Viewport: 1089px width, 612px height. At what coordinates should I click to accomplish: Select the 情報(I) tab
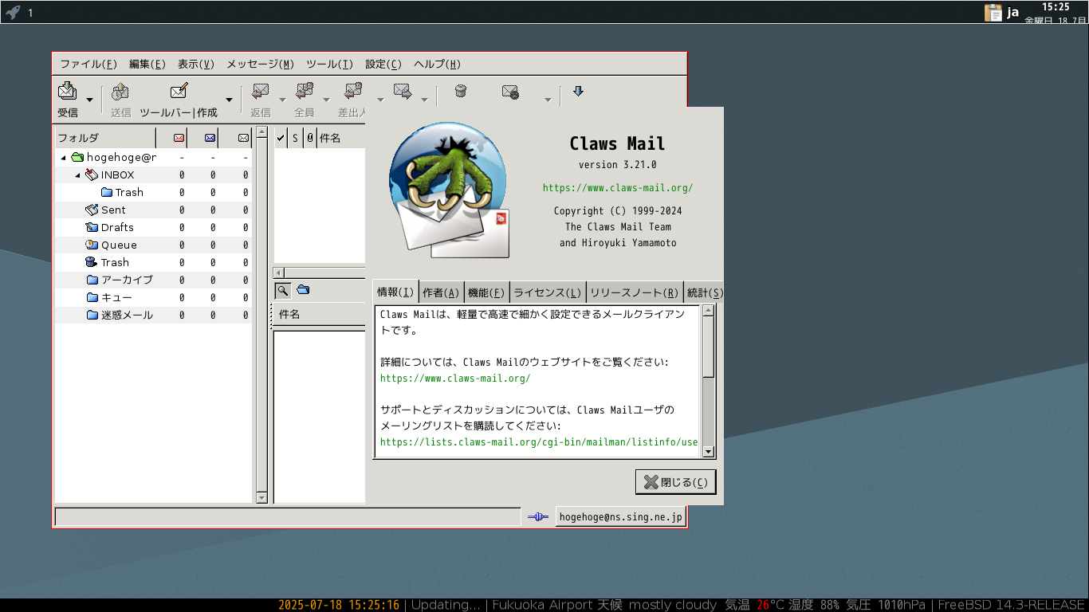[395, 292]
